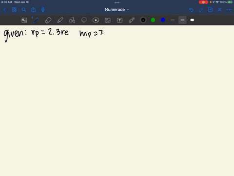
Task: Select the Laser pointer tool
Action: (x=132, y=20)
